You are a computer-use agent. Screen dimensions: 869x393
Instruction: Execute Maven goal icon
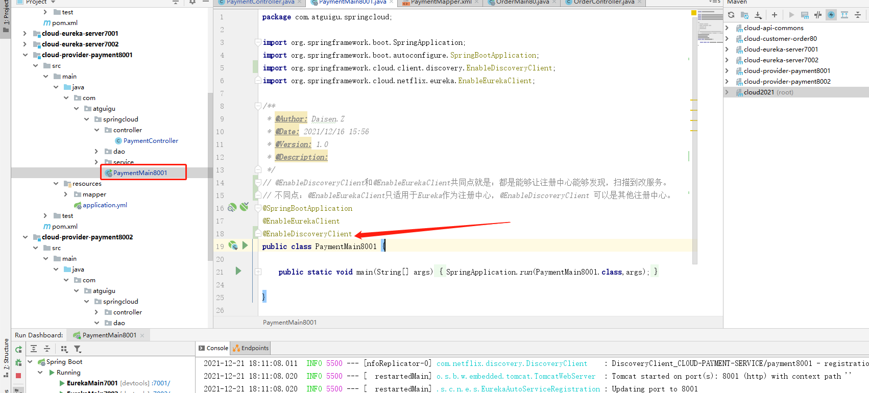pos(805,15)
